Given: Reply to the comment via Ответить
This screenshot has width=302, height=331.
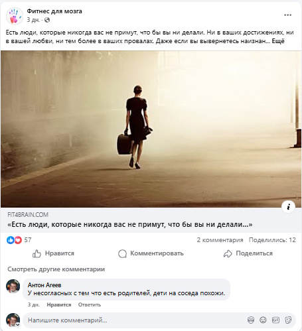Looking at the screenshot, I should pyautogui.click(x=90, y=304).
